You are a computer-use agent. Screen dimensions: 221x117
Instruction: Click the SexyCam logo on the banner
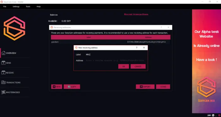click(206, 87)
